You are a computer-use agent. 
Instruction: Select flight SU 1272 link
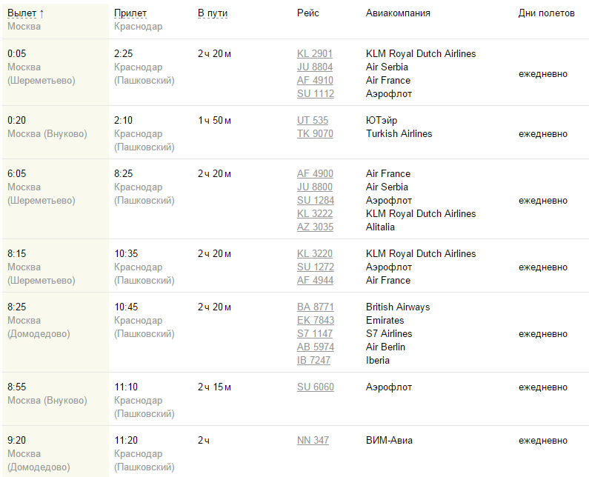[315, 267]
